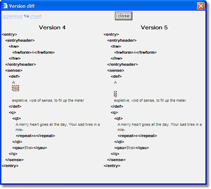Select the opening <entry> tag in Version 4
The width and height of the screenshot is (211, 189).
[9, 34]
